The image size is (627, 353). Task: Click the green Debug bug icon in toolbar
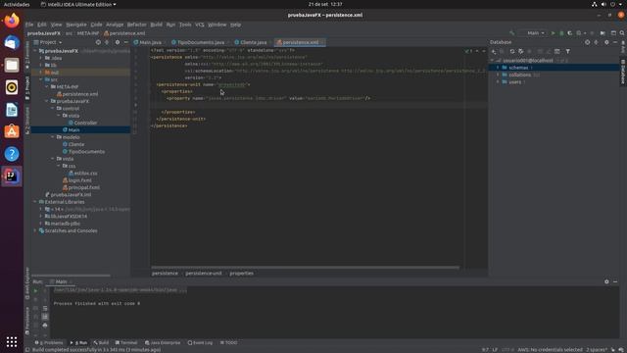tap(561, 33)
